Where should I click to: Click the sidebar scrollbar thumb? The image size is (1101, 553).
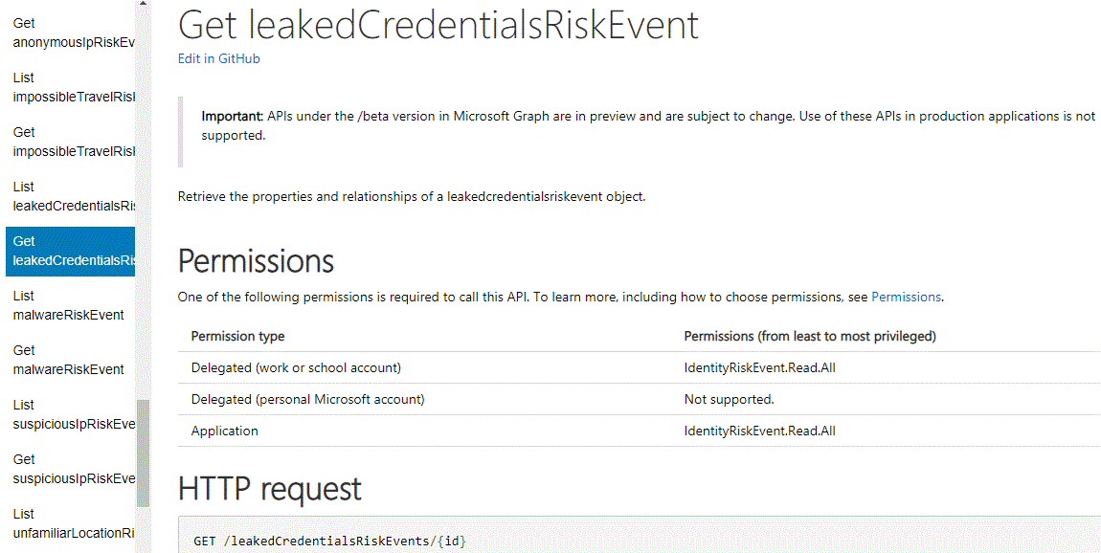click(144, 452)
